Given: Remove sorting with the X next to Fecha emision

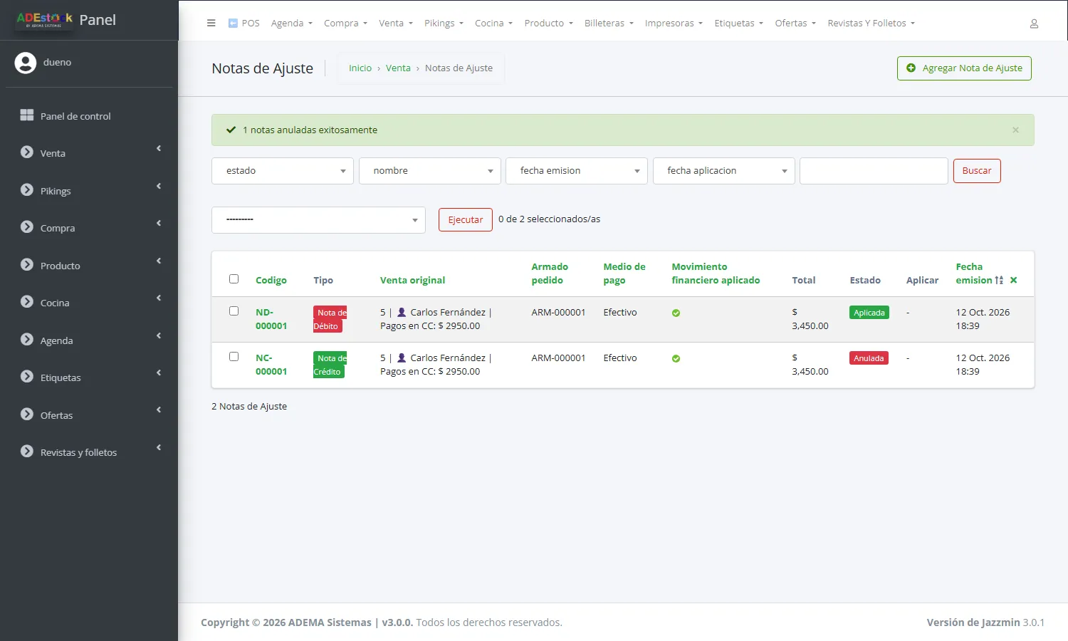Looking at the screenshot, I should coord(1013,280).
